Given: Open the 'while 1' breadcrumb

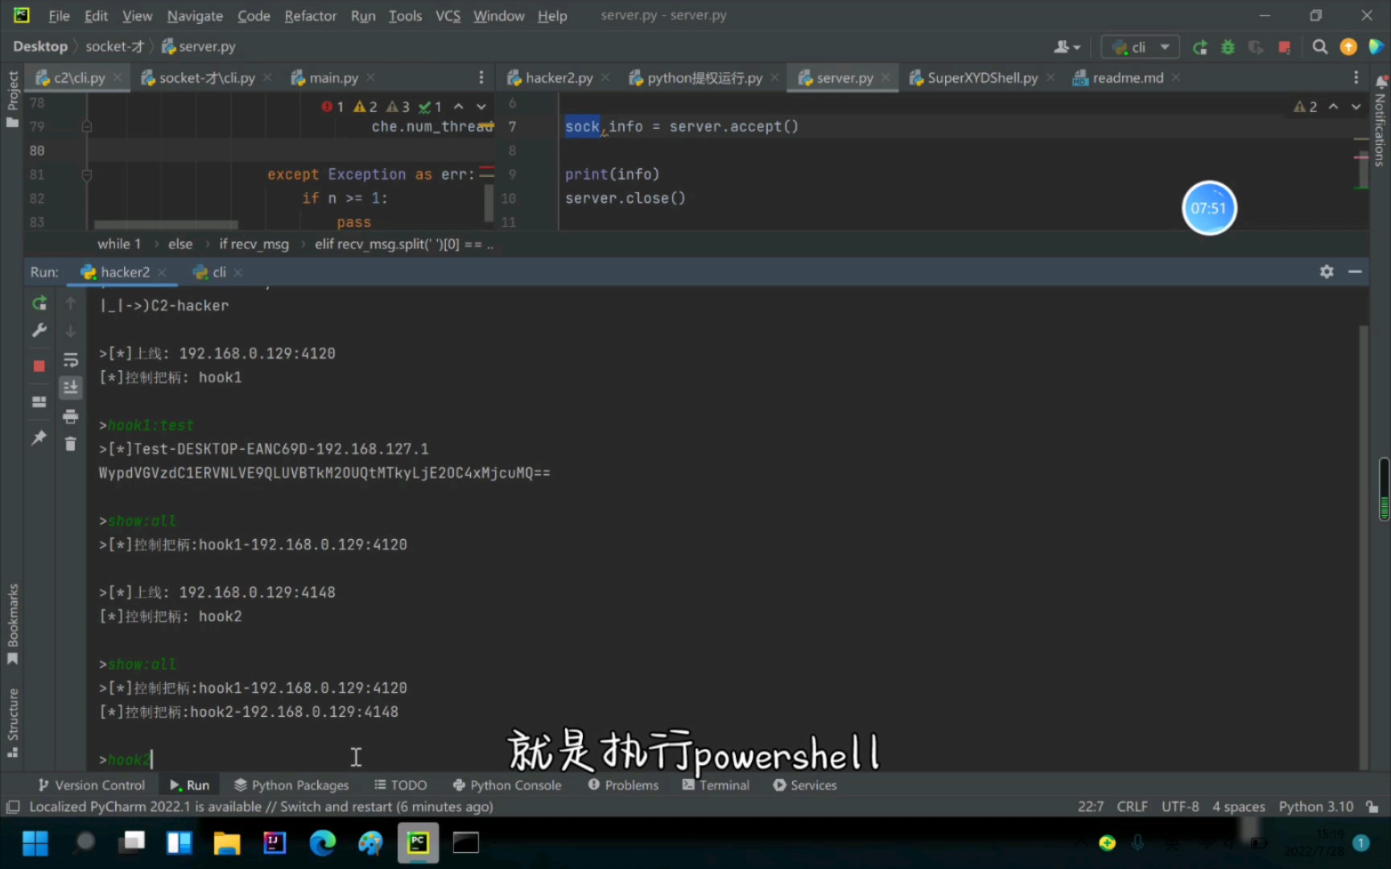Looking at the screenshot, I should click(x=118, y=243).
